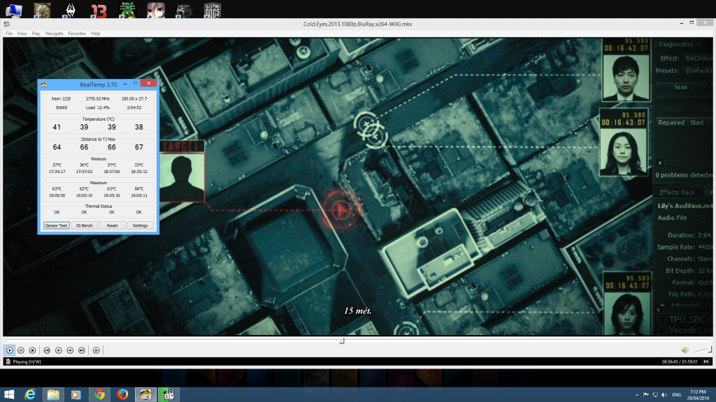Click the "Load 12.4%" reading
Viewport: 716px width, 402px height.
[x=98, y=107]
